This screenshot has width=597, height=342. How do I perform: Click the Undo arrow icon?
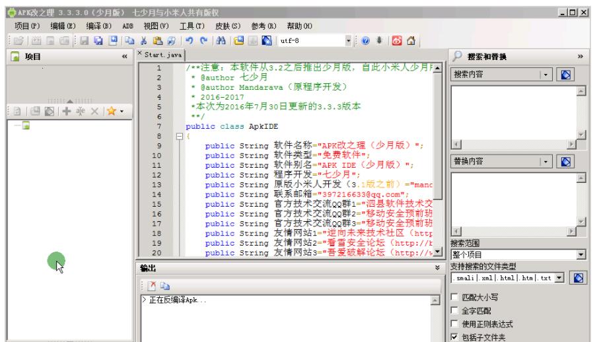190,41
